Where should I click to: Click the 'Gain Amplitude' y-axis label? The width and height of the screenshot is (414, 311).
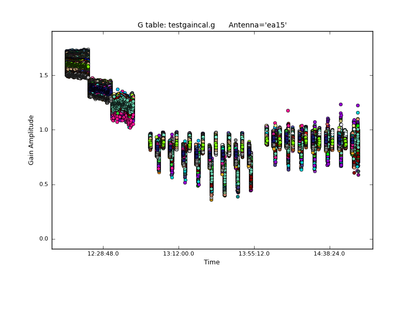[x=31, y=140]
